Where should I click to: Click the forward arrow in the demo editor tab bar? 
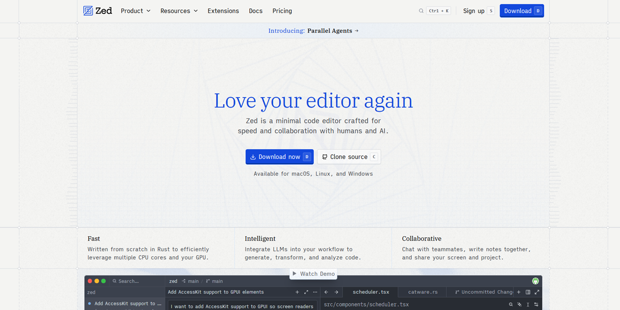[x=336, y=292]
